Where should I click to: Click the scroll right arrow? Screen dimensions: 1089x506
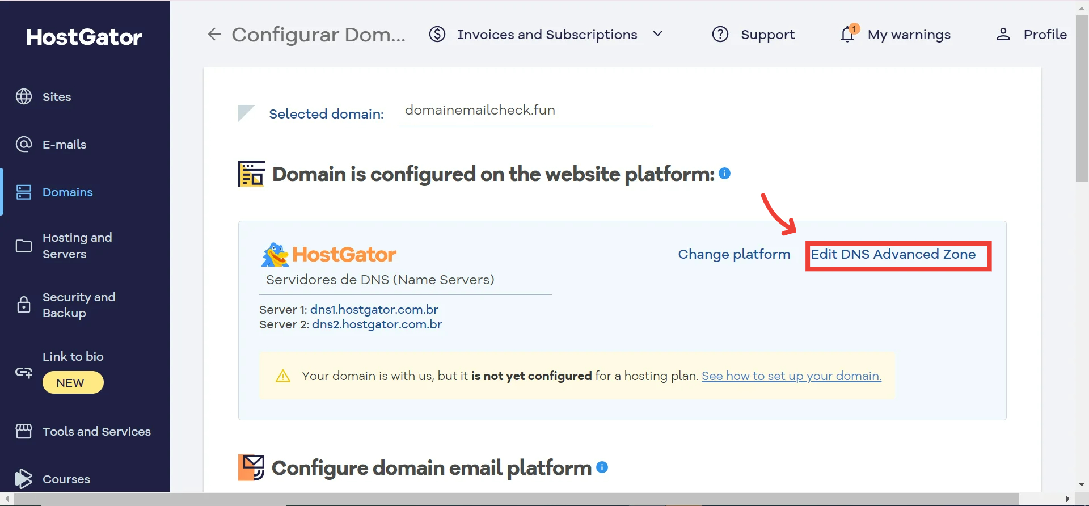coord(1068,499)
